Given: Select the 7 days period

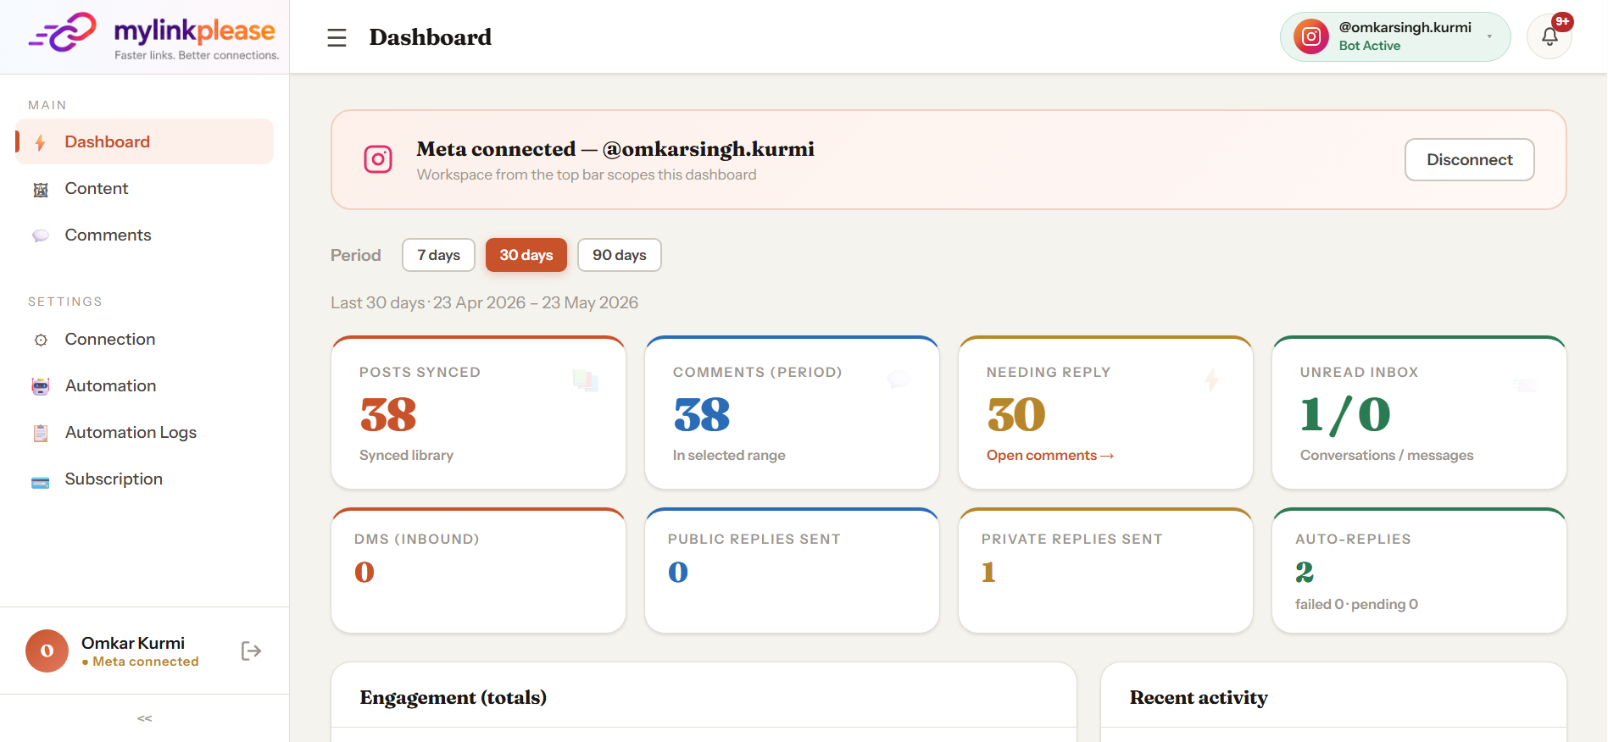Looking at the screenshot, I should point(438,255).
